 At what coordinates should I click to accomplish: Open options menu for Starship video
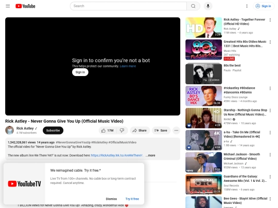pos(270,110)
